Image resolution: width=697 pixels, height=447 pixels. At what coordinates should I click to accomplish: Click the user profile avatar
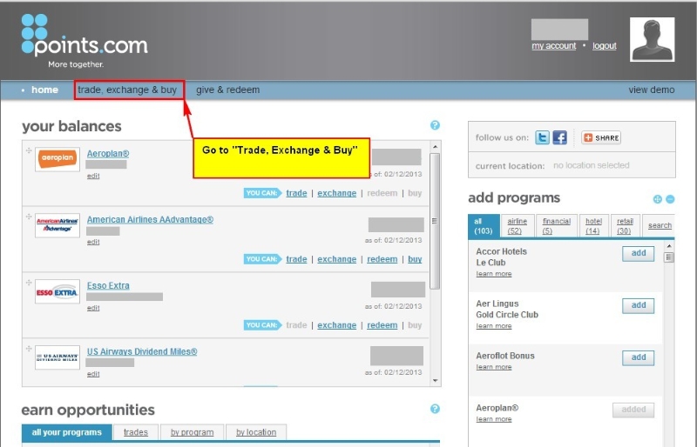pyautogui.click(x=653, y=40)
